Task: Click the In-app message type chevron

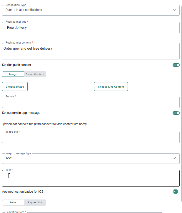Action: point(174,158)
